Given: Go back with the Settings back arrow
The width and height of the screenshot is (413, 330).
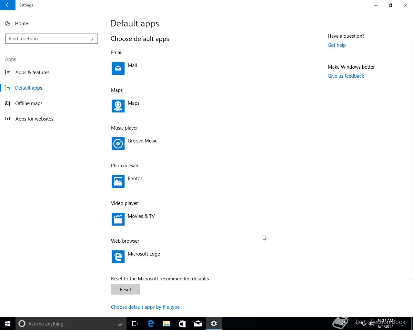Looking at the screenshot, I should click(8, 5).
